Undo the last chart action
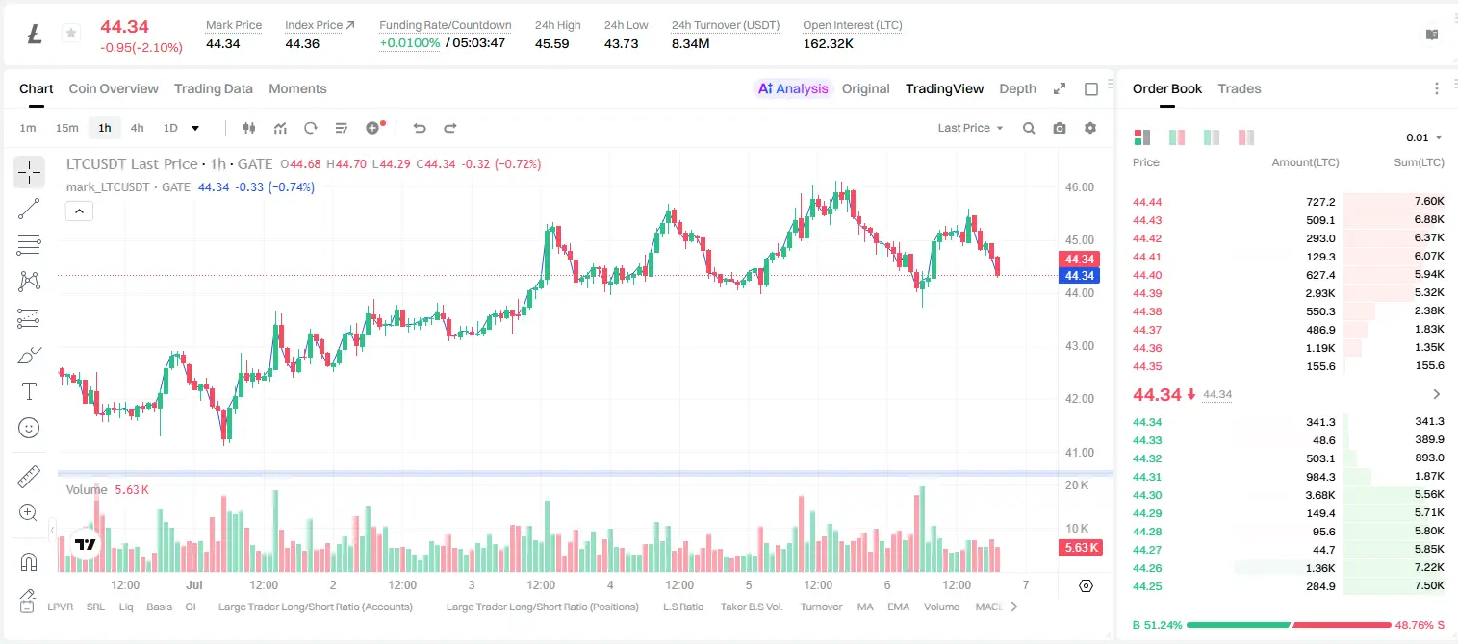Image resolution: width=1458 pixels, height=644 pixels. click(x=419, y=128)
